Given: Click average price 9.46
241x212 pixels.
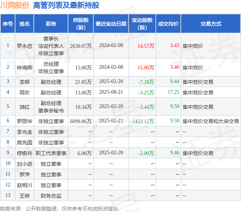Looking at the screenshot, I should [175, 152].
